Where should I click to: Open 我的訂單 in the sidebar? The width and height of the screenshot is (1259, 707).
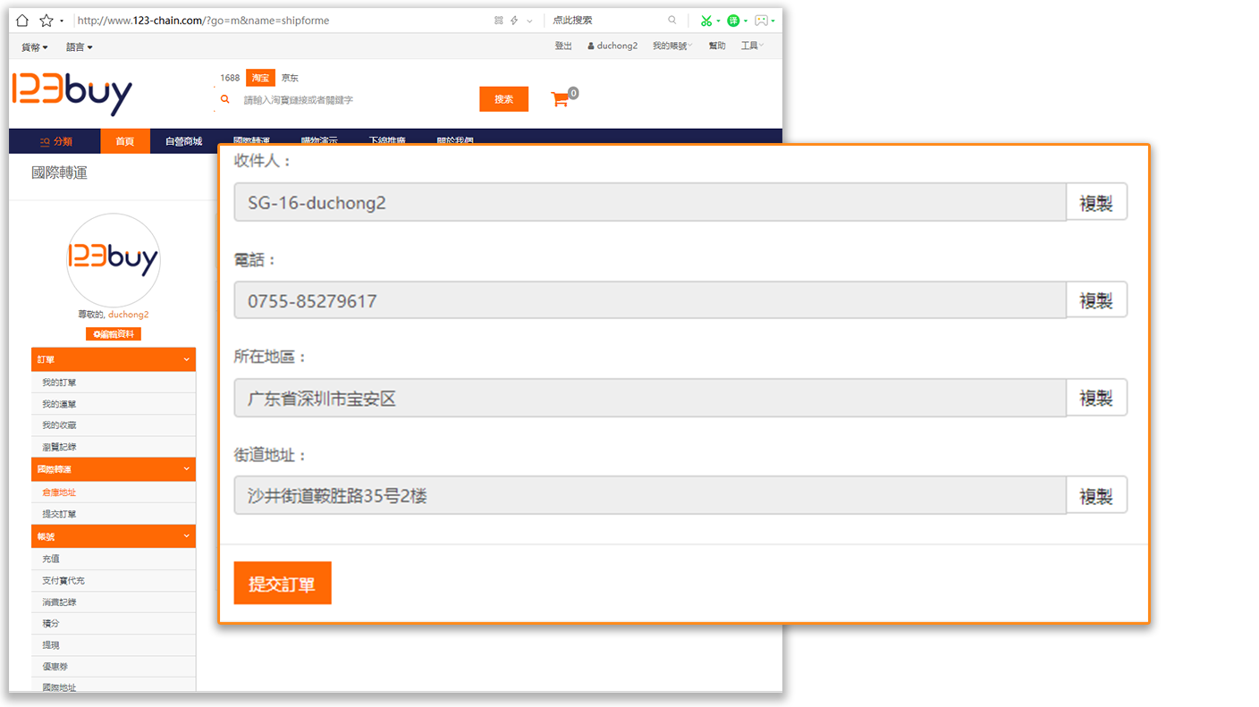59,383
